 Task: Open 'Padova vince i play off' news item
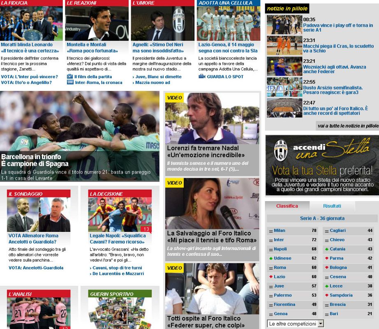338,28
